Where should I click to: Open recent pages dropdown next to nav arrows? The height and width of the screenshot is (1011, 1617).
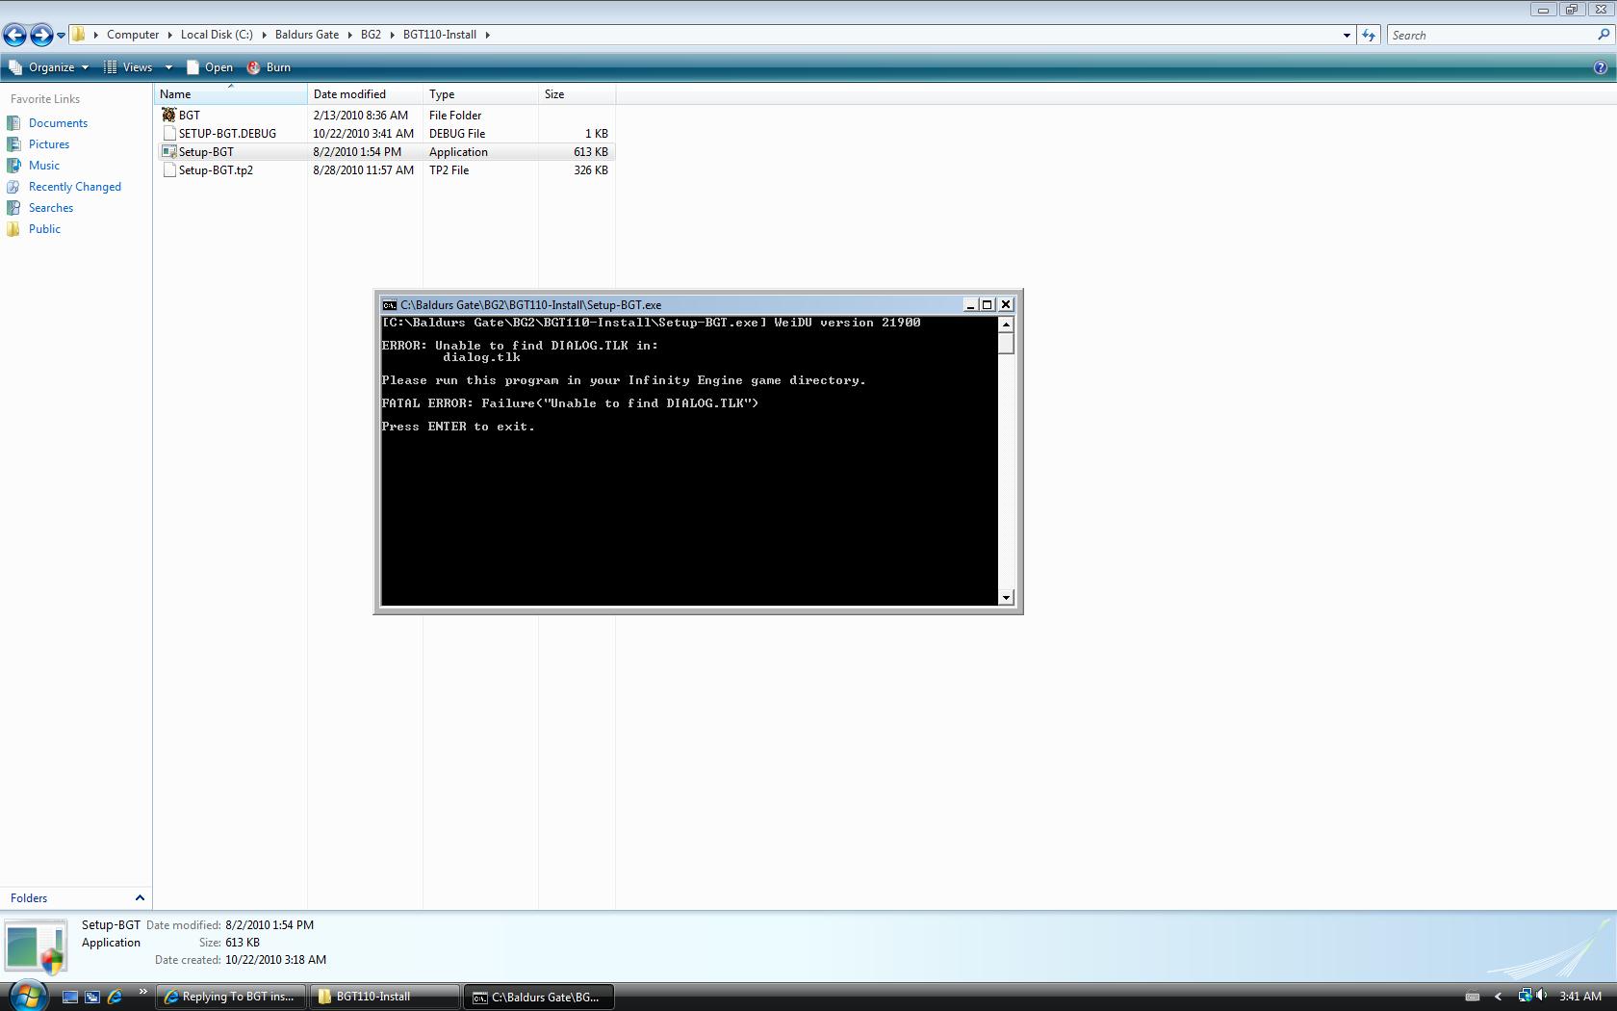pos(61,36)
